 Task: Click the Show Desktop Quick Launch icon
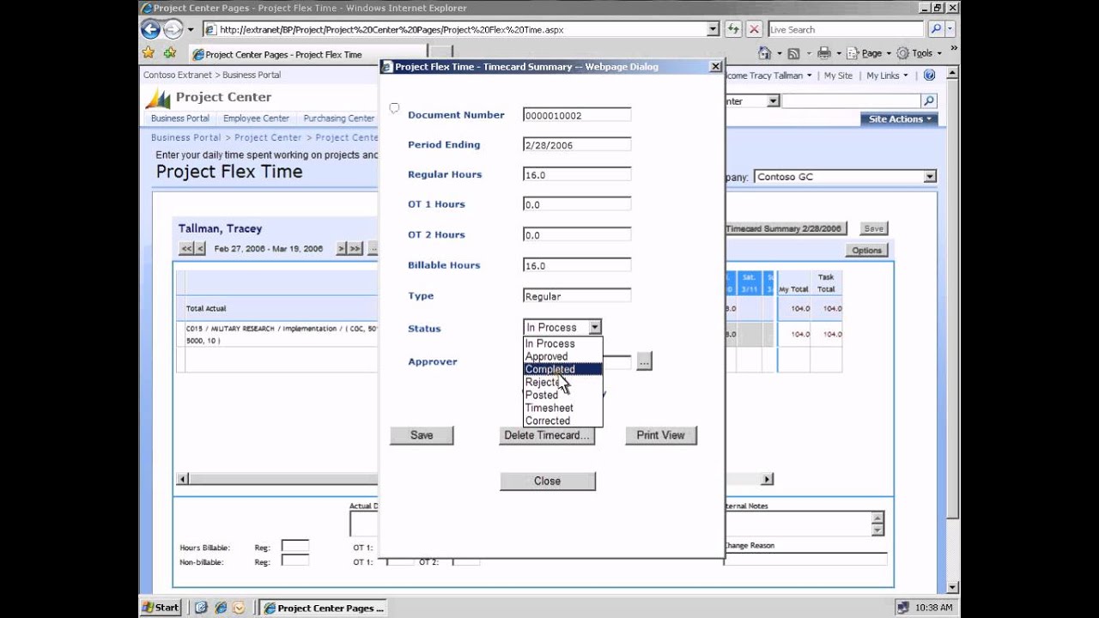click(201, 608)
